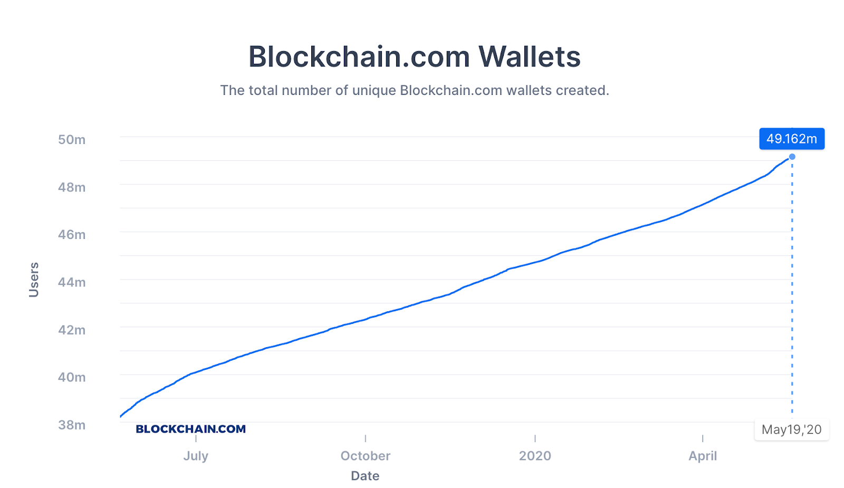844x488 pixels.
Task: Click the Blockchain.com Wallets chart title
Action: (x=415, y=56)
